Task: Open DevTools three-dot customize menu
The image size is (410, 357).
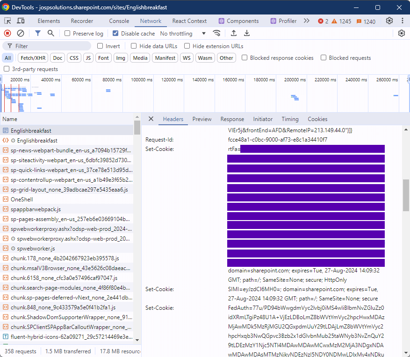Action: (x=402, y=21)
